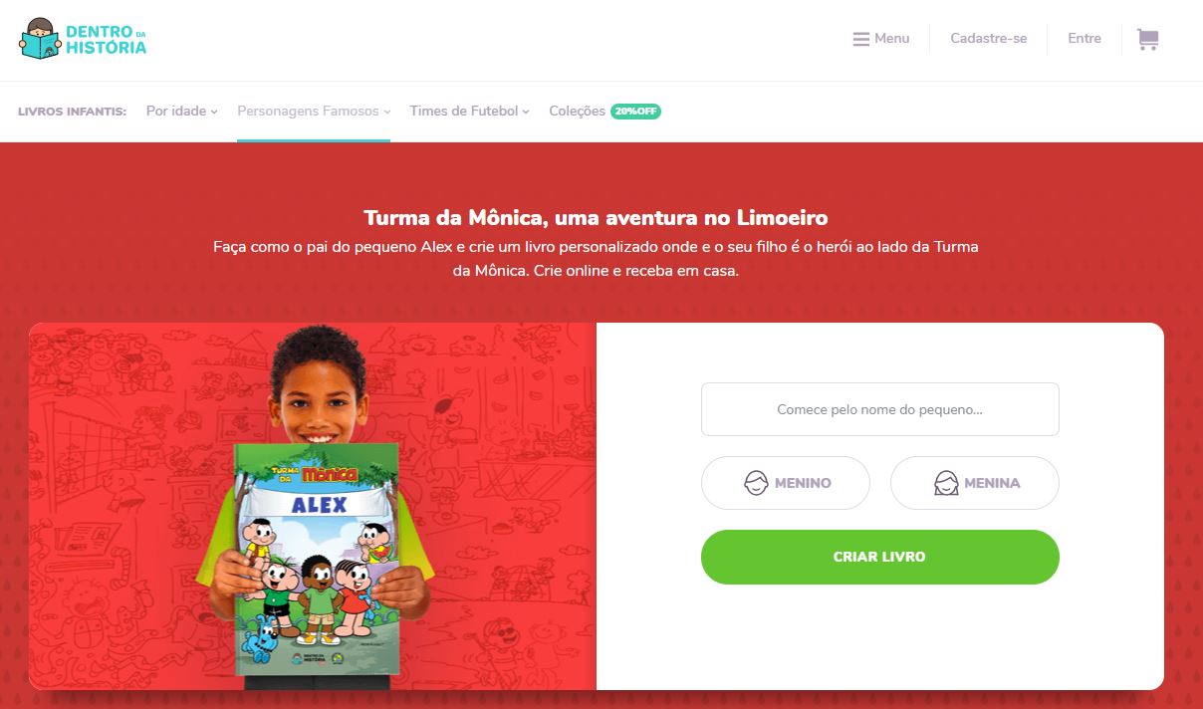The width and height of the screenshot is (1203, 709).
Task: Click the girl face icon in Menina
Action: coord(946,483)
